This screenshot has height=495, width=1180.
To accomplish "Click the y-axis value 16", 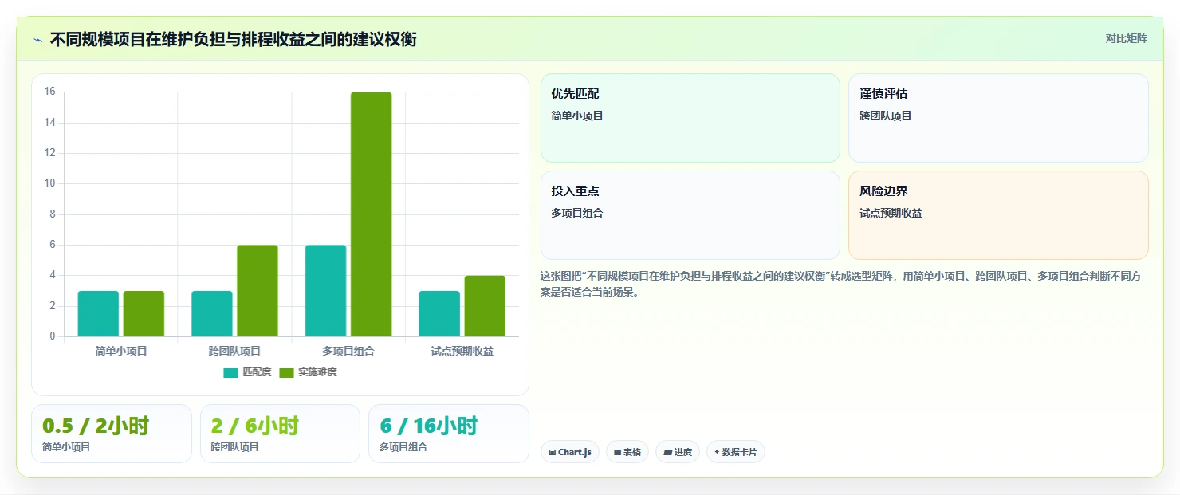I will pos(49,92).
